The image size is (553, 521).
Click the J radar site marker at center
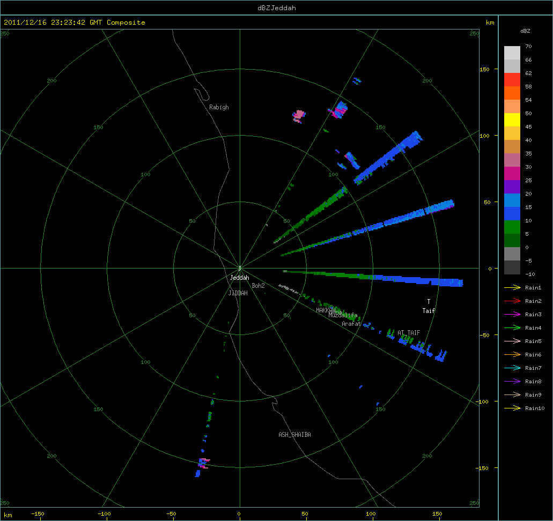240,268
